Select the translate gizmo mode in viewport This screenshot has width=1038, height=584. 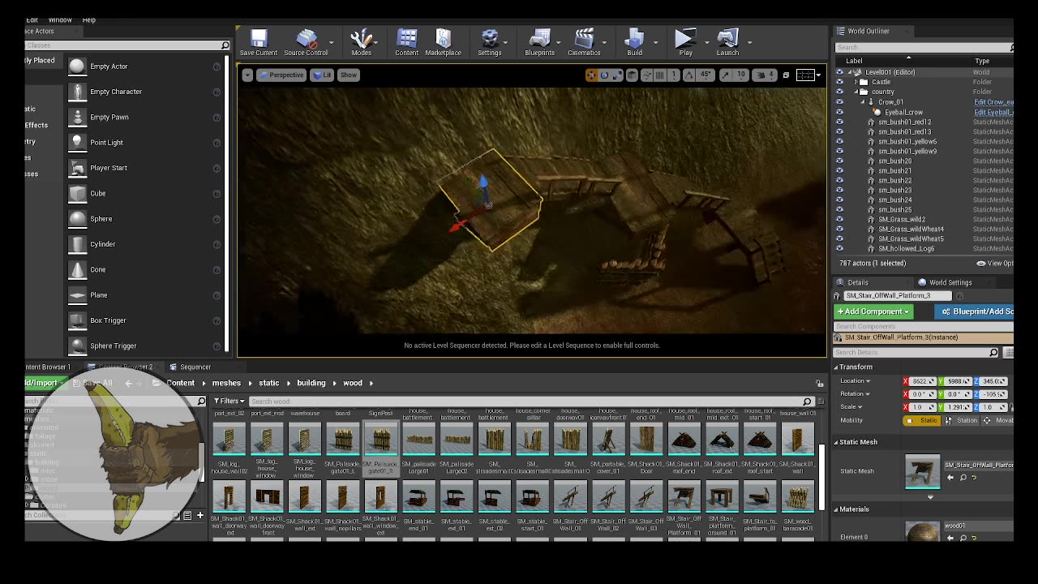coord(591,75)
